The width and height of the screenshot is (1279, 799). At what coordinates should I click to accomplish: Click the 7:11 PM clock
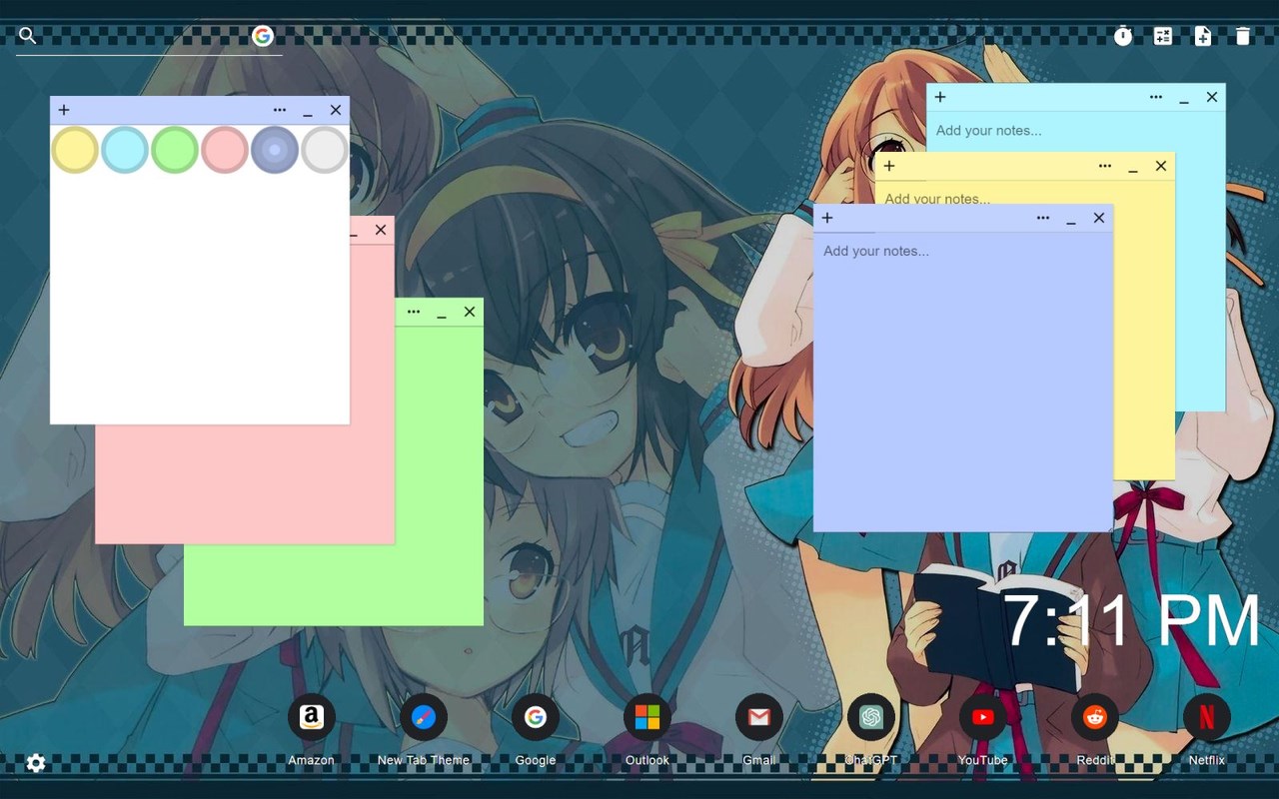click(1131, 621)
